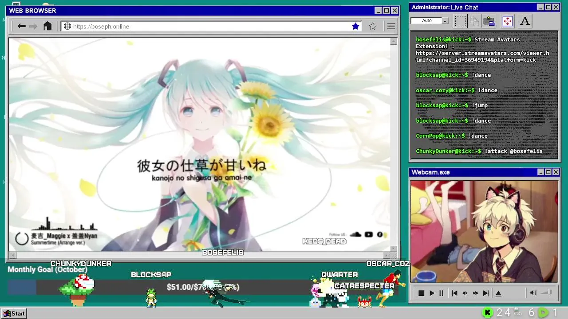
Task: Click the 'QWARTER' name tag
Action: (x=339, y=275)
